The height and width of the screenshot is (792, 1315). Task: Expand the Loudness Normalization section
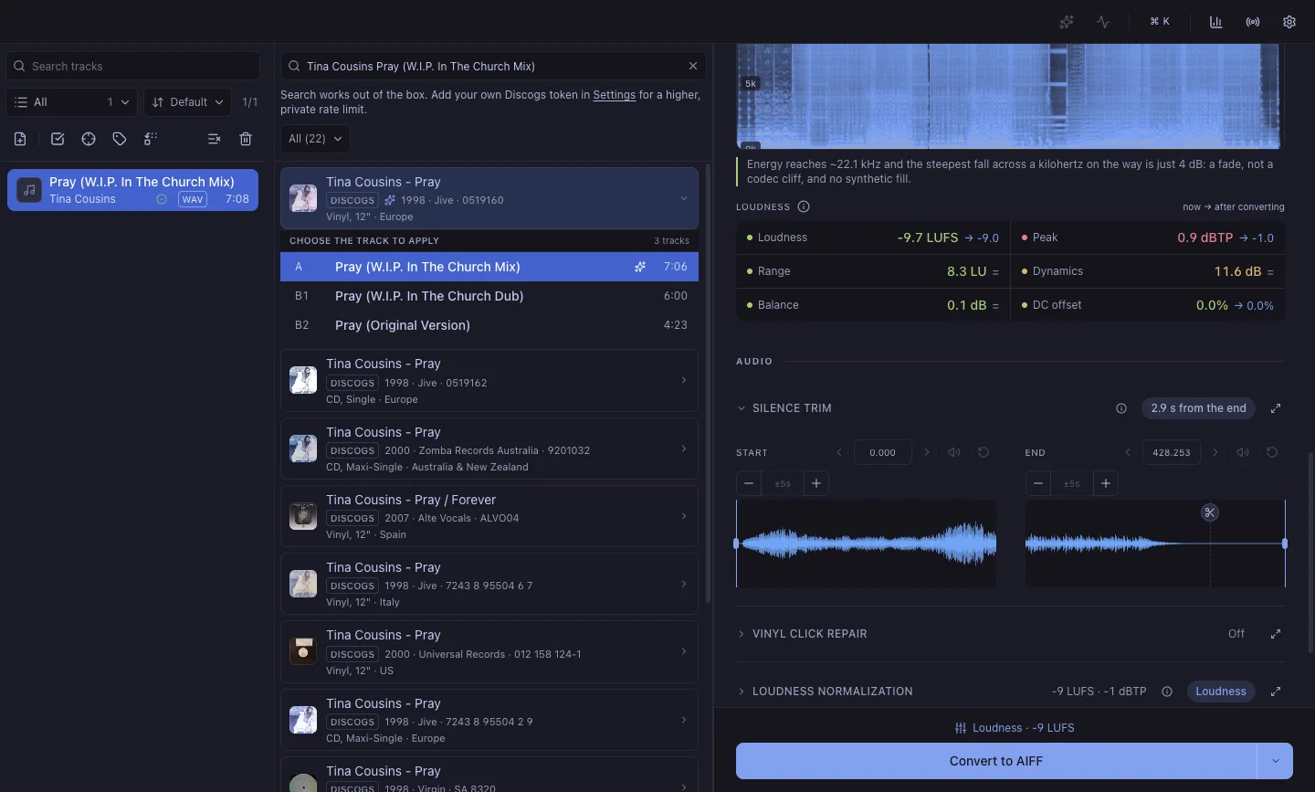(x=742, y=692)
